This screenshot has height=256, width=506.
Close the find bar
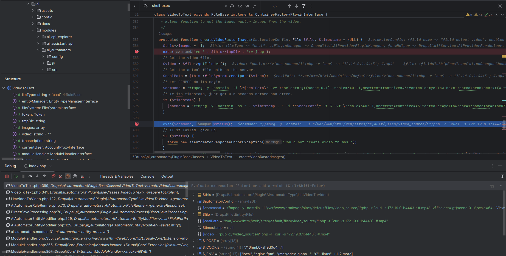[500, 6]
